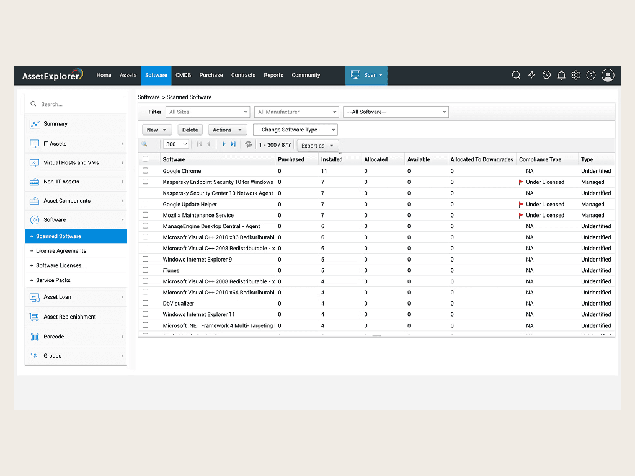Sort table by Installed column header

(x=332, y=159)
